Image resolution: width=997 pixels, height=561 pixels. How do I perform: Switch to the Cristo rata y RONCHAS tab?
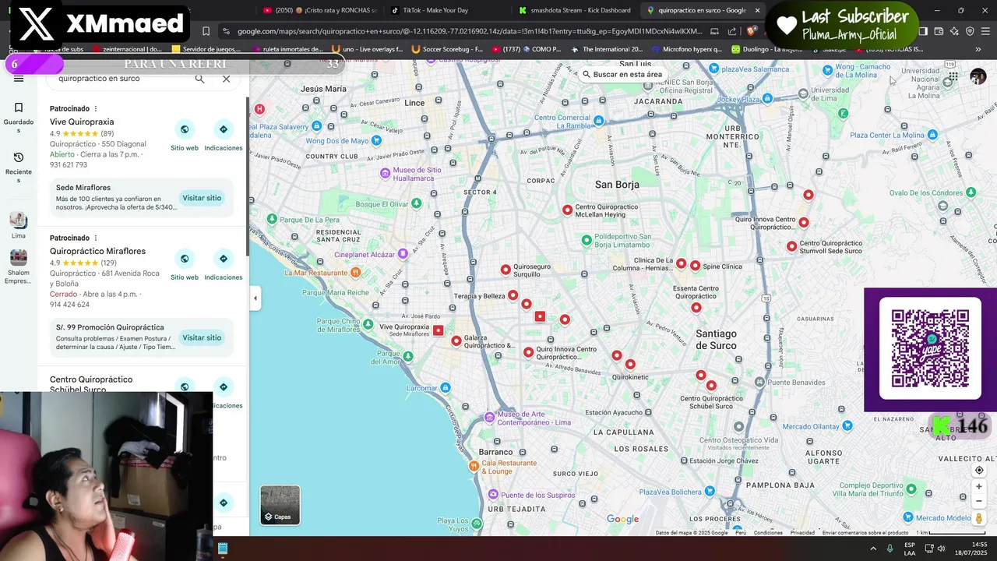click(320, 10)
